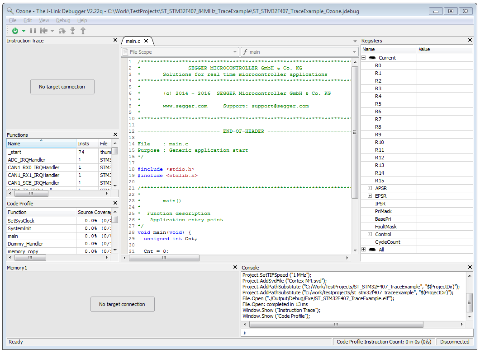Open the Debug menu
This screenshot has width=480, height=353.
coord(63,20)
